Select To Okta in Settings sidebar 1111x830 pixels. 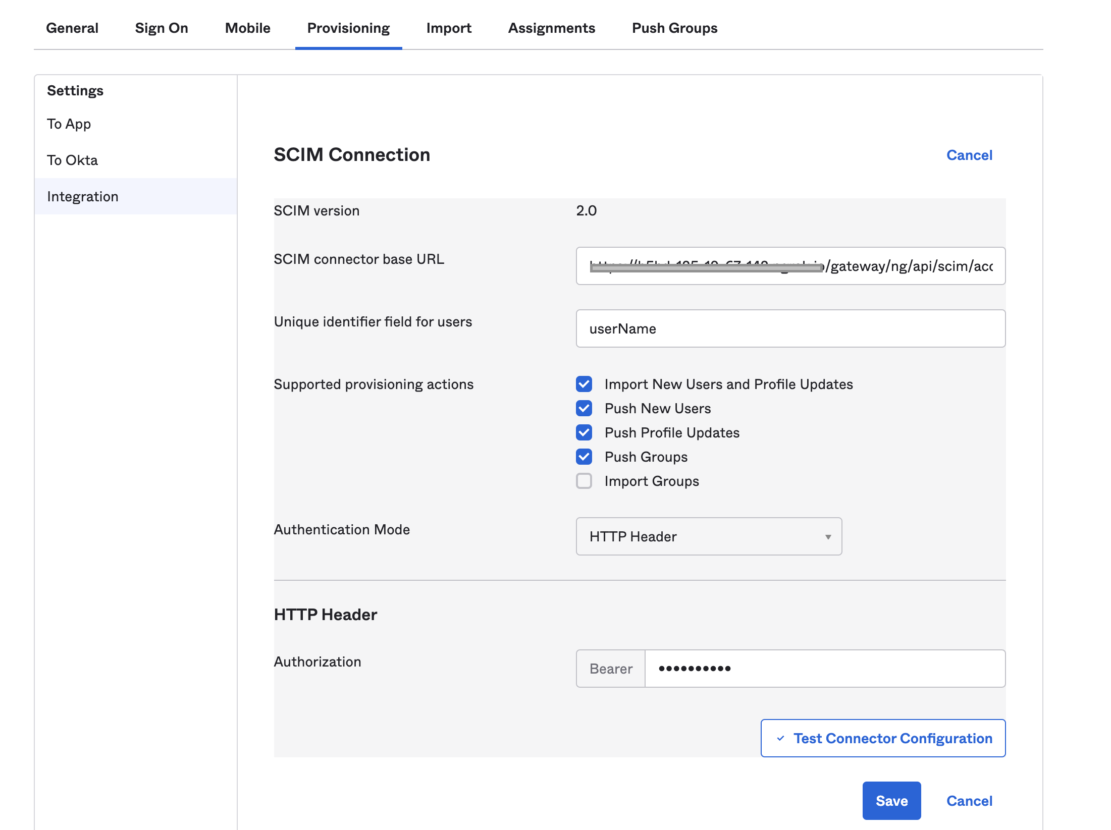pos(72,160)
